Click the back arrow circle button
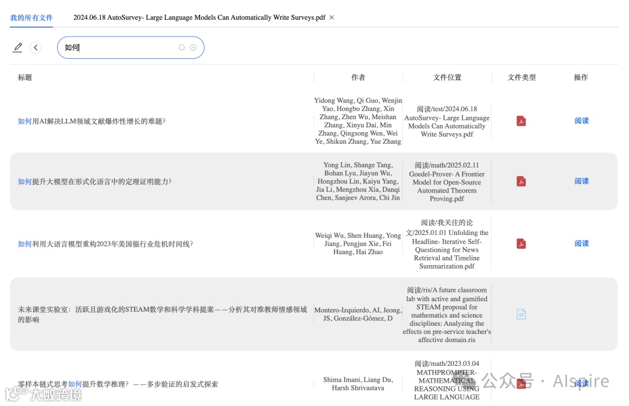This screenshot has width=629, height=406. coord(36,48)
